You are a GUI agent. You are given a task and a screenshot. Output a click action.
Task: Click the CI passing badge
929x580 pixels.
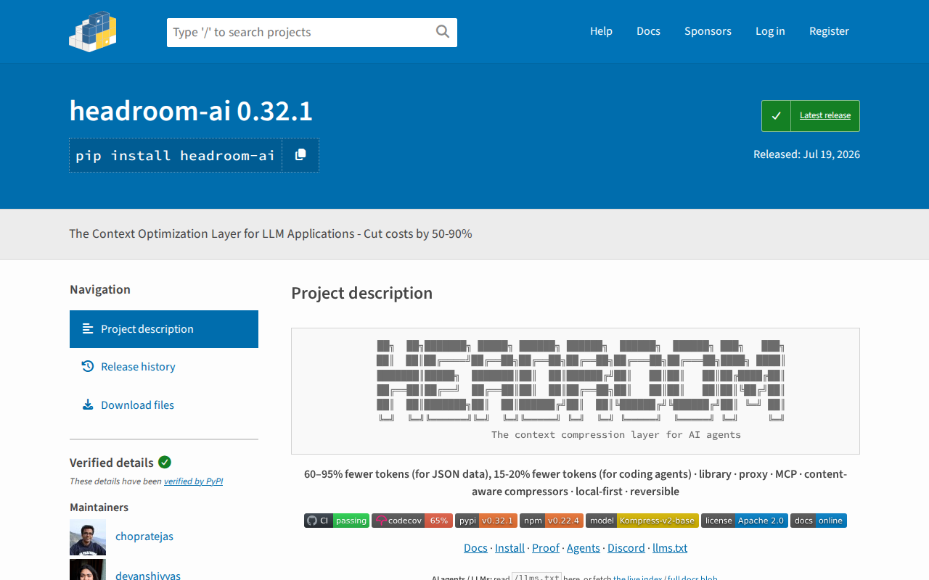point(337,521)
